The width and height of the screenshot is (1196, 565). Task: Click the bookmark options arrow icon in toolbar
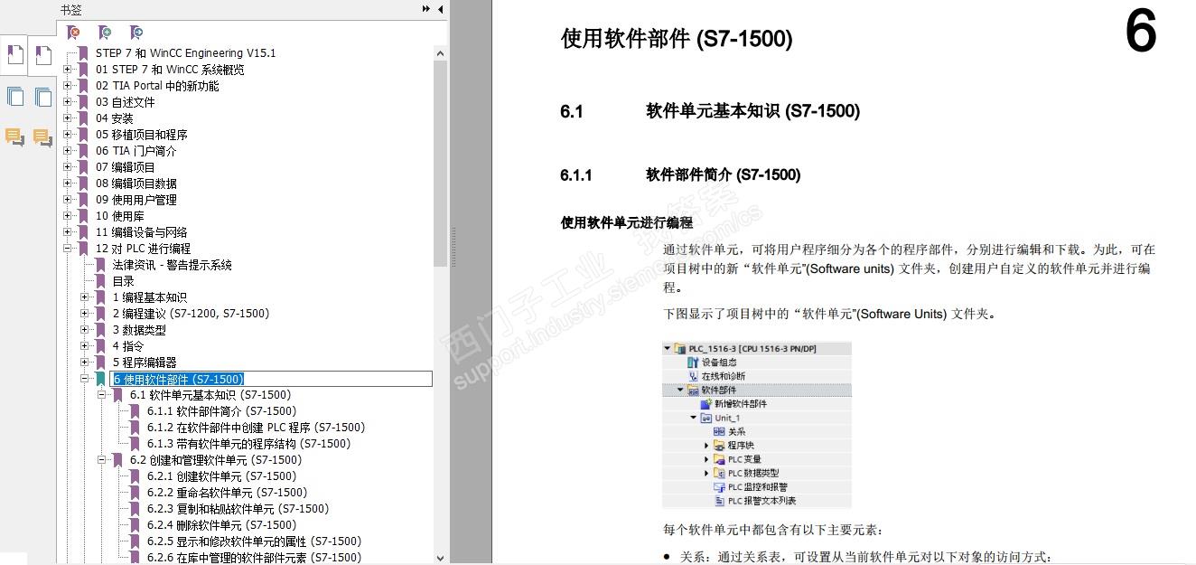tap(135, 33)
